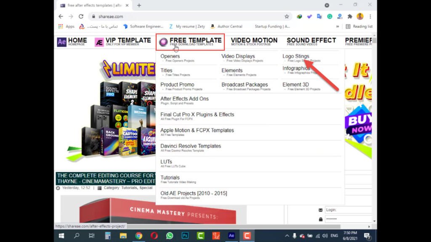Open the Chrome profile avatar
The image size is (431, 242).
click(x=360, y=16)
